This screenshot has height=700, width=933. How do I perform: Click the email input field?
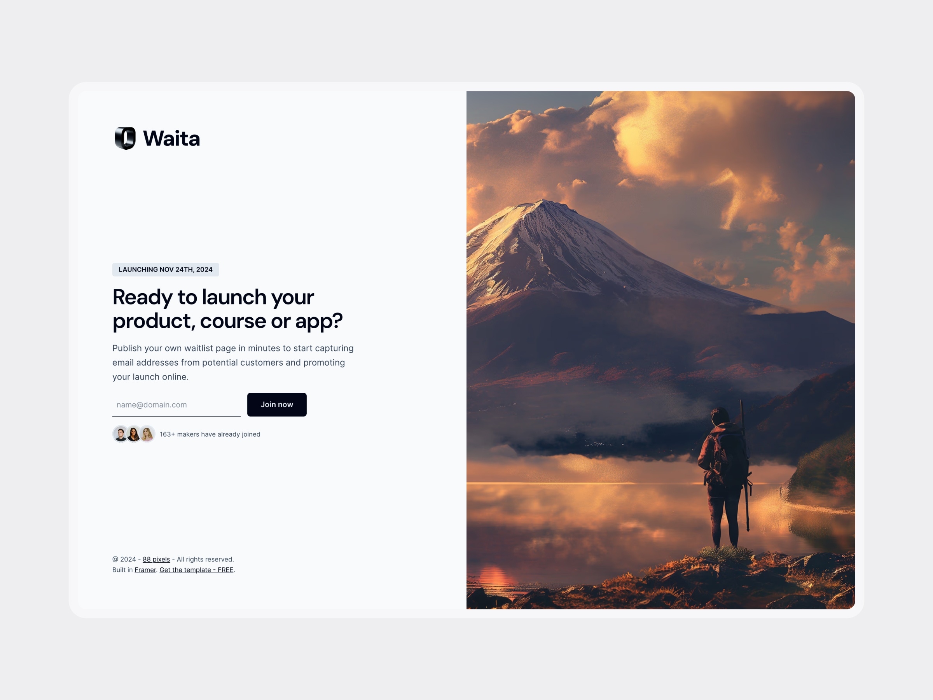coord(176,404)
